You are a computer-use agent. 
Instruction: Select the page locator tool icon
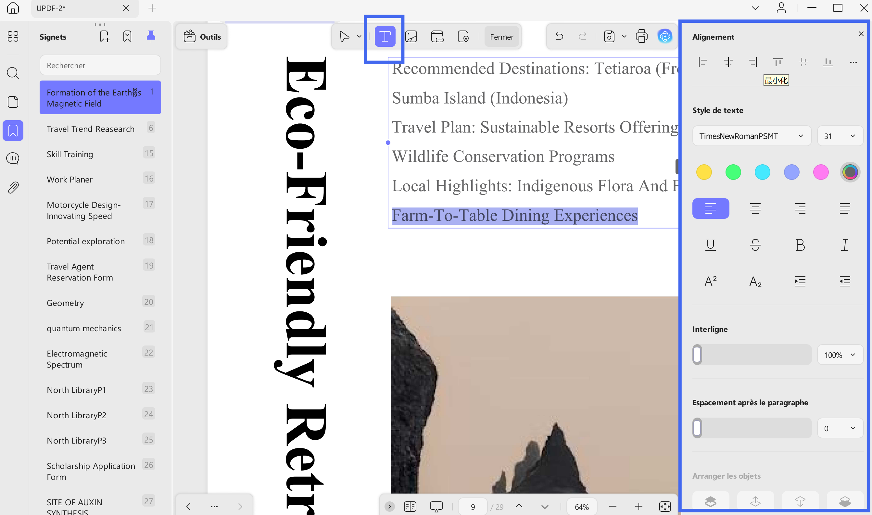(463, 36)
